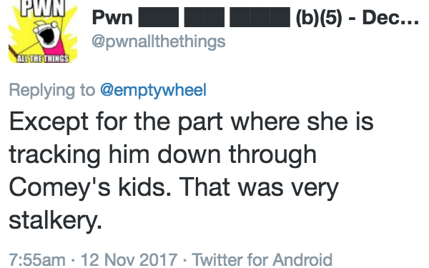Click the 7:55am timestamp
Image resolution: width=429 pixels, height=268 pixels.
[37, 260]
